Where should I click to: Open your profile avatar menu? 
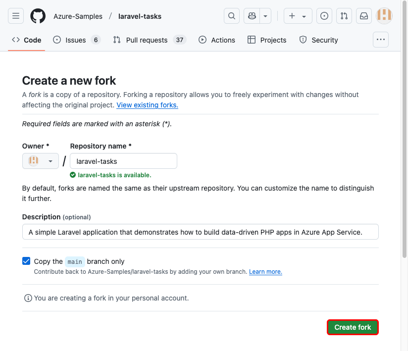pyautogui.click(x=384, y=16)
